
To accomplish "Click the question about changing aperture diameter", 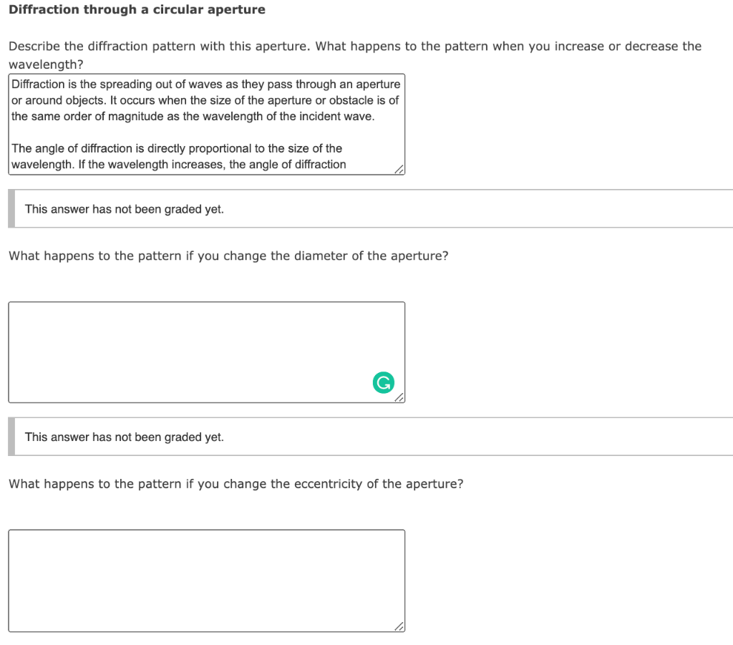I will coord(228,256).
